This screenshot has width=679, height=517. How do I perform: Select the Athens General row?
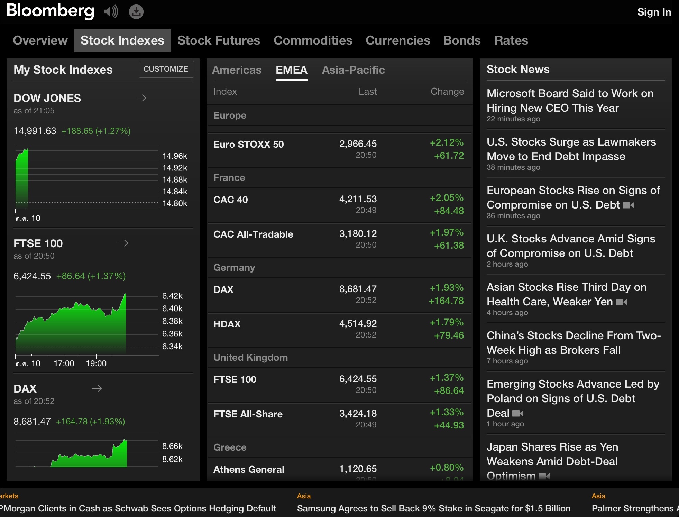pyautogui.click(x=339, y=470)
